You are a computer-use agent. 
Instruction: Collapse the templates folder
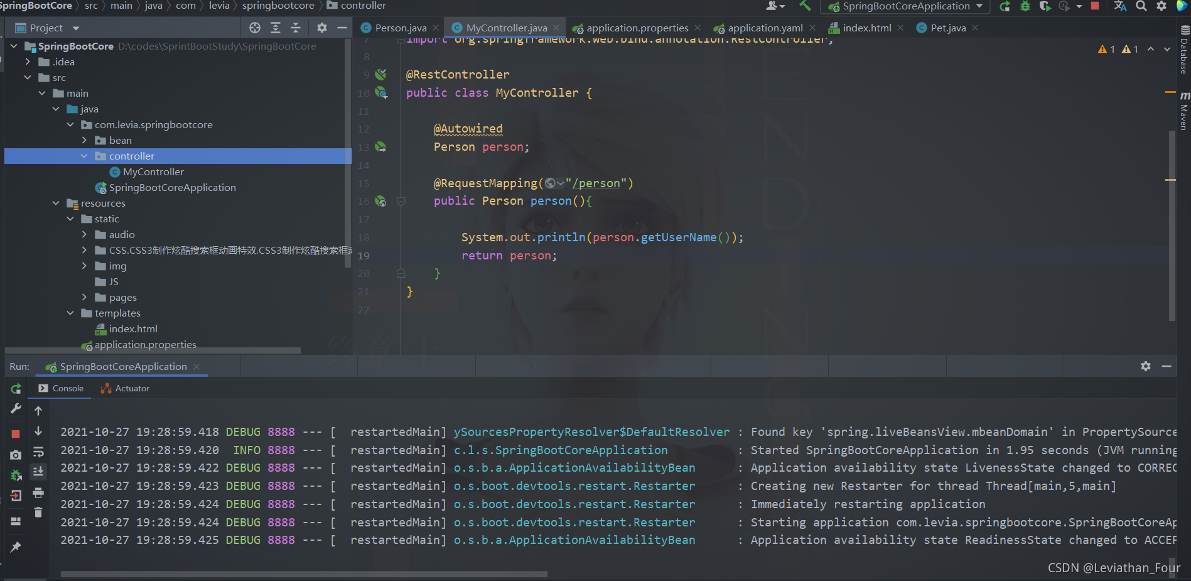pos(70,313)
